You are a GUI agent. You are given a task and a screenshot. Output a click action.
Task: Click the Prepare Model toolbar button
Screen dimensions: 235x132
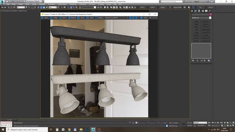(177, 7)
